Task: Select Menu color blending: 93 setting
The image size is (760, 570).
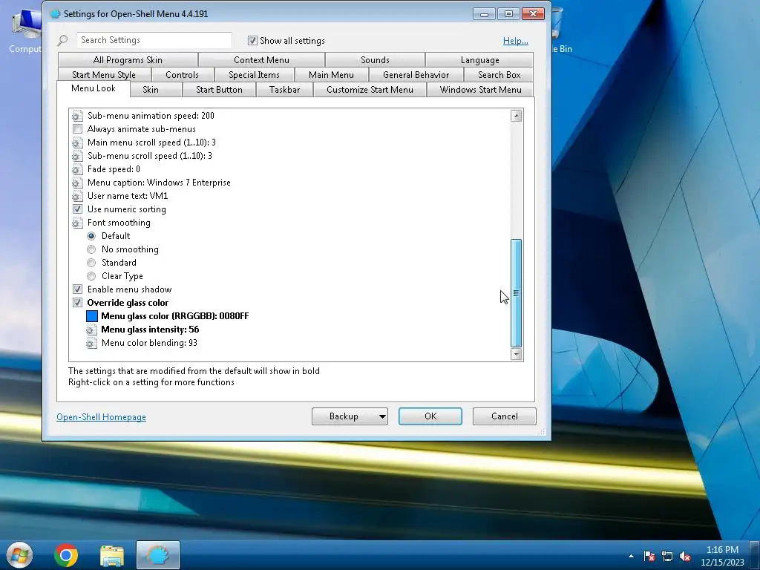Action: pos(149,343)
